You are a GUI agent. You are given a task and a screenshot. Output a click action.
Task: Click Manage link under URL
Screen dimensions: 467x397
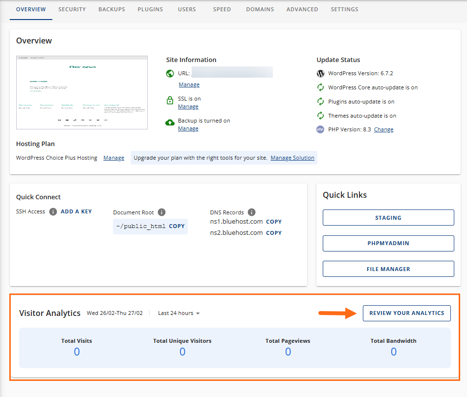click(189, 85)
